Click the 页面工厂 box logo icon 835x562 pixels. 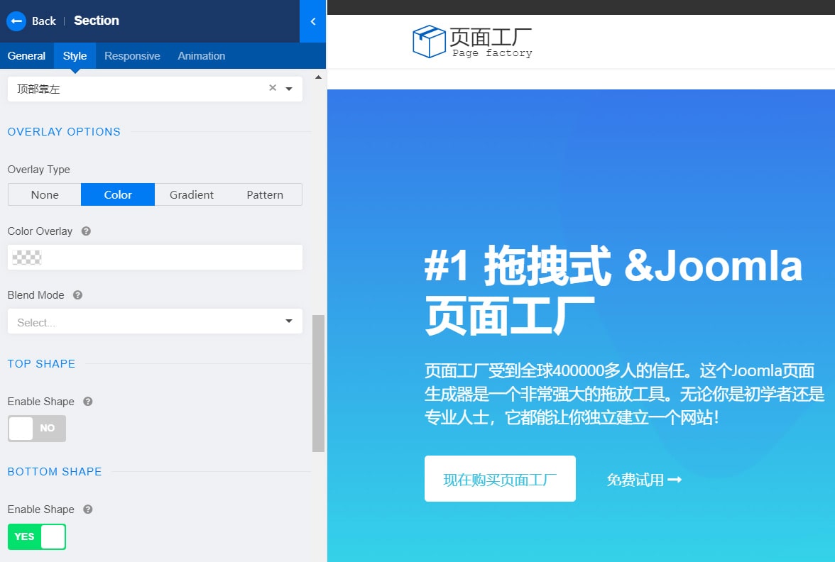point(429,41)
